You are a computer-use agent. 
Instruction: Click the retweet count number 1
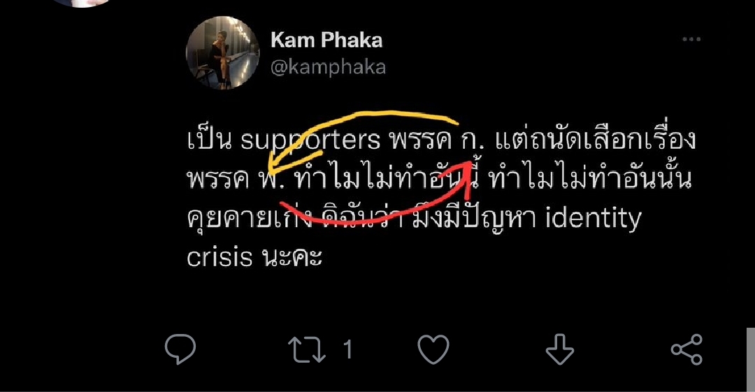pyautogui.click(x=347, y=349)
